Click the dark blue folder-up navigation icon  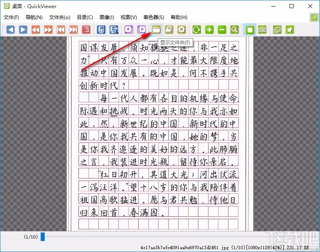(x=101, y=30)
